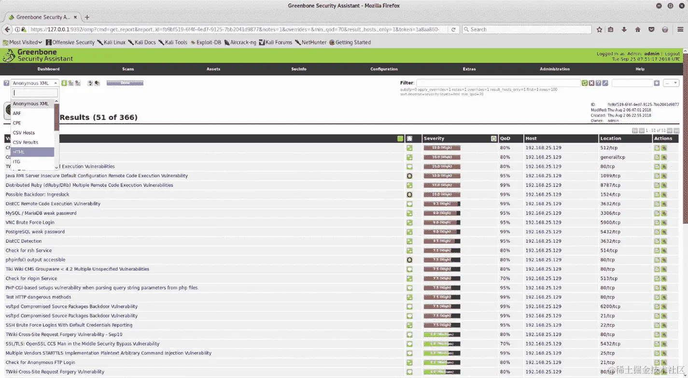This screenshot has width=688, height=378.
Task: Open the Assets menu
Action: (x=213, y=69)
